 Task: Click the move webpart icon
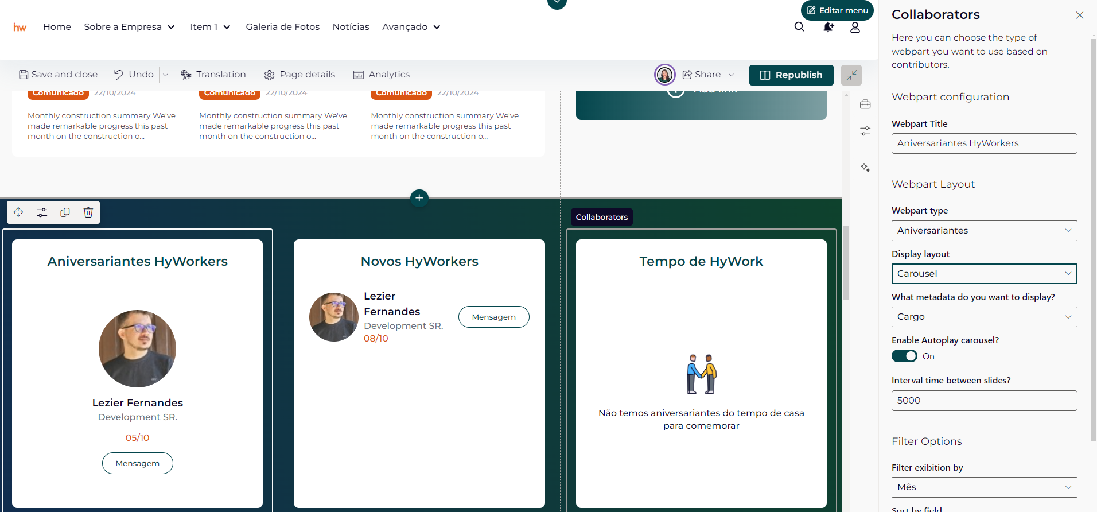tap(18, 212)
